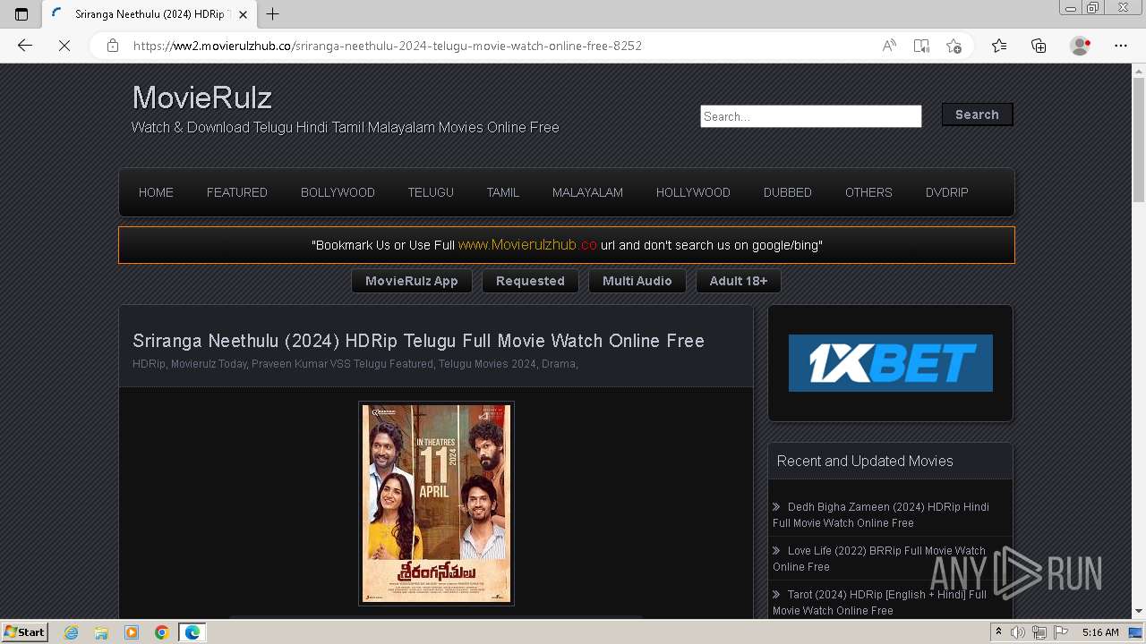1146x644 pixels.
Task: Open TAMIL menu item
Action: click(503, 192)
